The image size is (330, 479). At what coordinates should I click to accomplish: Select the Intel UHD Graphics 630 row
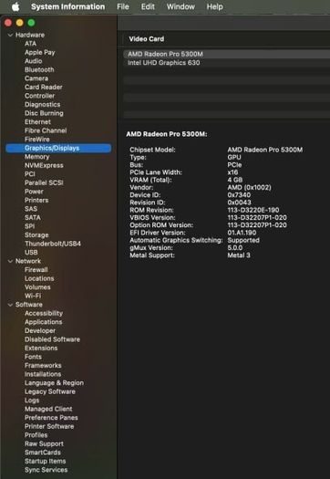point(226,63)
